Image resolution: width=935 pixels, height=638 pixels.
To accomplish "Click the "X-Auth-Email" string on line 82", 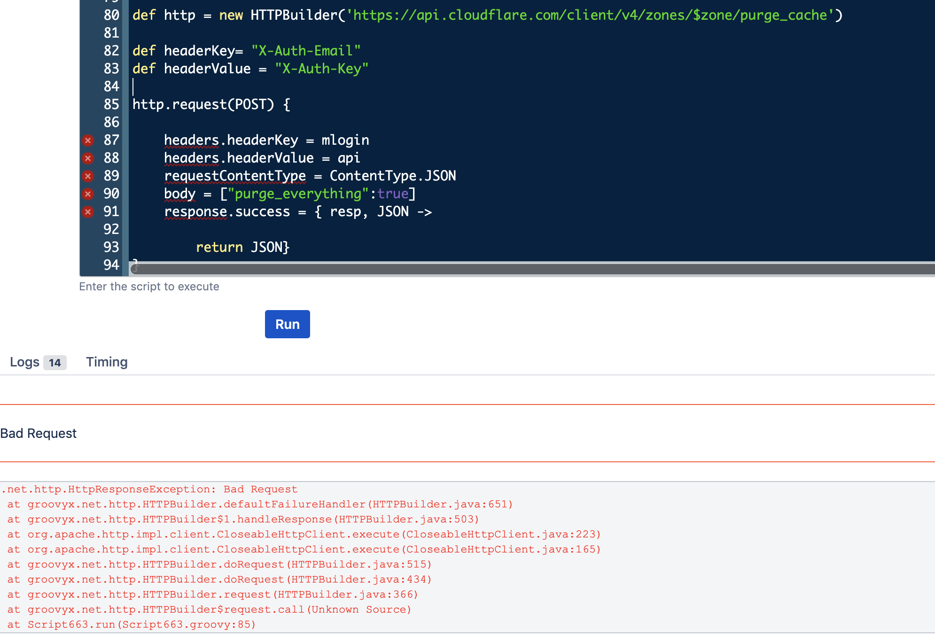I will tap(306, 51).
